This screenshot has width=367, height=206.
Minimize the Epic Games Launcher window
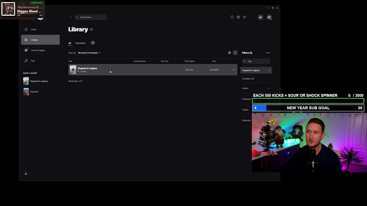coord(268,8)
